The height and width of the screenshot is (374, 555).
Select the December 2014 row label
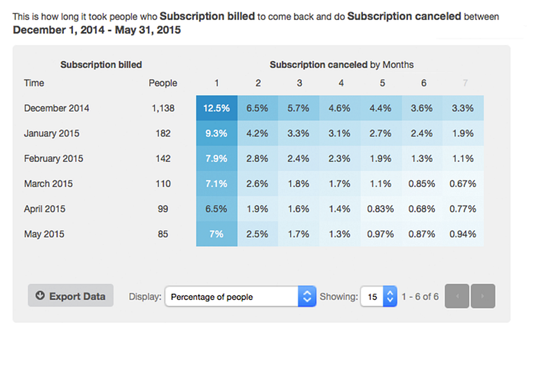(x=56, y=108)
